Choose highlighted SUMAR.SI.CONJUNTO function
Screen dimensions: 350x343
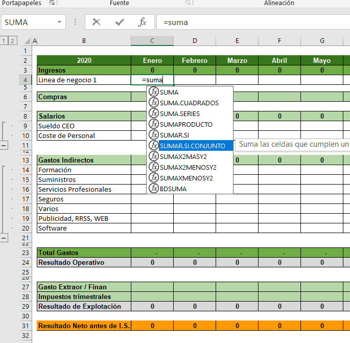pyautogui.click(x=190, y=146)
